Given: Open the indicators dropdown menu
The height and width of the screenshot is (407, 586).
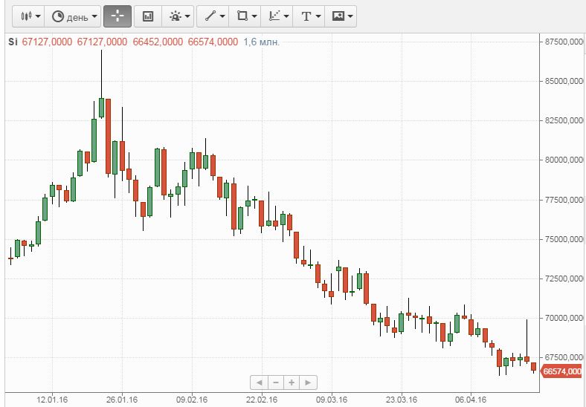Looking at the screenshot, I should tap(178, 16).
